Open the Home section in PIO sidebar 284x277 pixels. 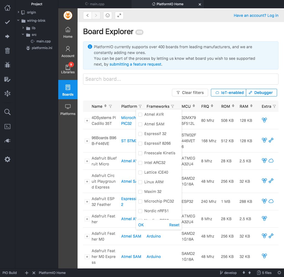coord(68,33)
